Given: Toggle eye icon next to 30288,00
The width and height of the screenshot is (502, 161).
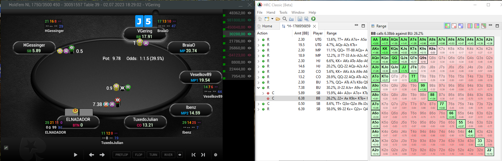Looking at the screenshot, I should coord(250,34).
